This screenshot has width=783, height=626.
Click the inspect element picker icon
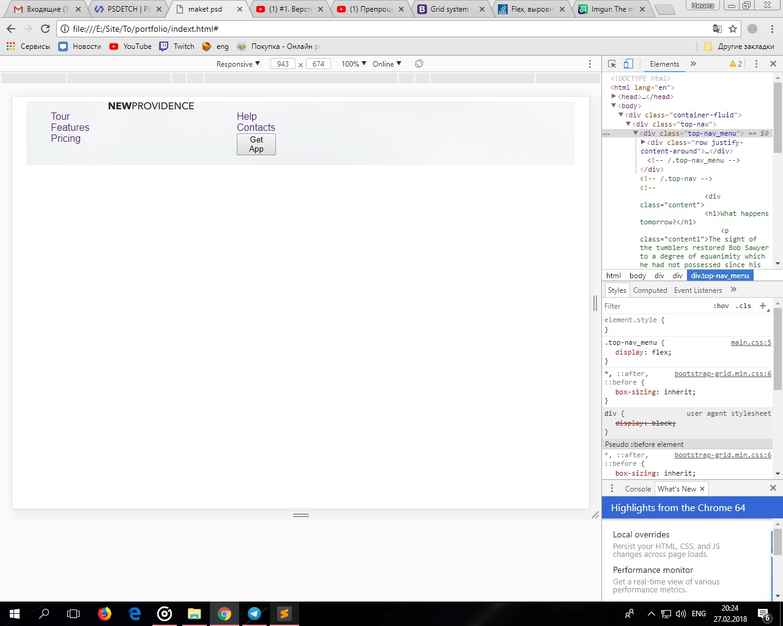[612, 64]
